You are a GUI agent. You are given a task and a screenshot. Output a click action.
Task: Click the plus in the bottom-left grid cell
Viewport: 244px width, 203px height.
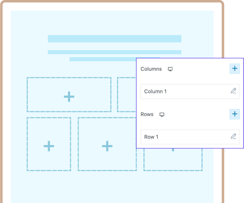point(49,146)
